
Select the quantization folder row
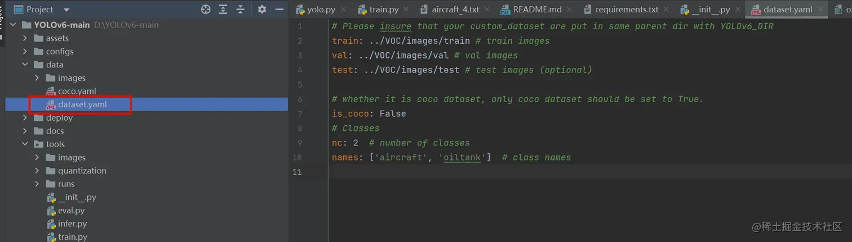[x=147, y=171]
